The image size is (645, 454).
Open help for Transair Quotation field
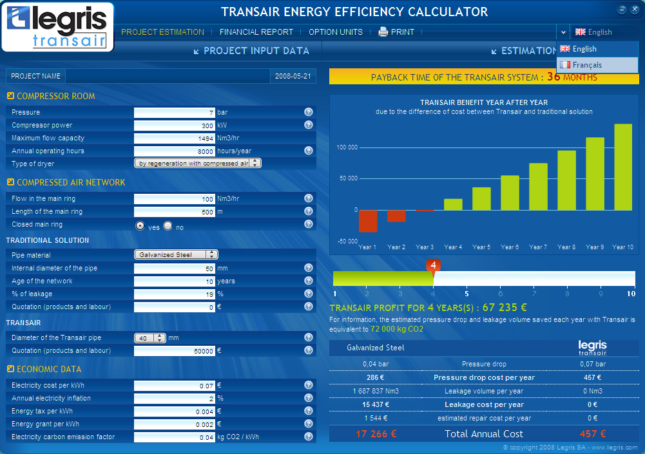pyautogui.click(x=309, y=350)
